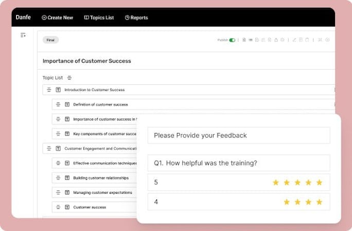352x231 pixels.
Task: Click the Importance of Customer Success title
Action: pos(87,61)
